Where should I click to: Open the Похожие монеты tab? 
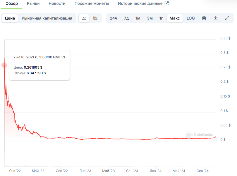click(x=92, y=4)
